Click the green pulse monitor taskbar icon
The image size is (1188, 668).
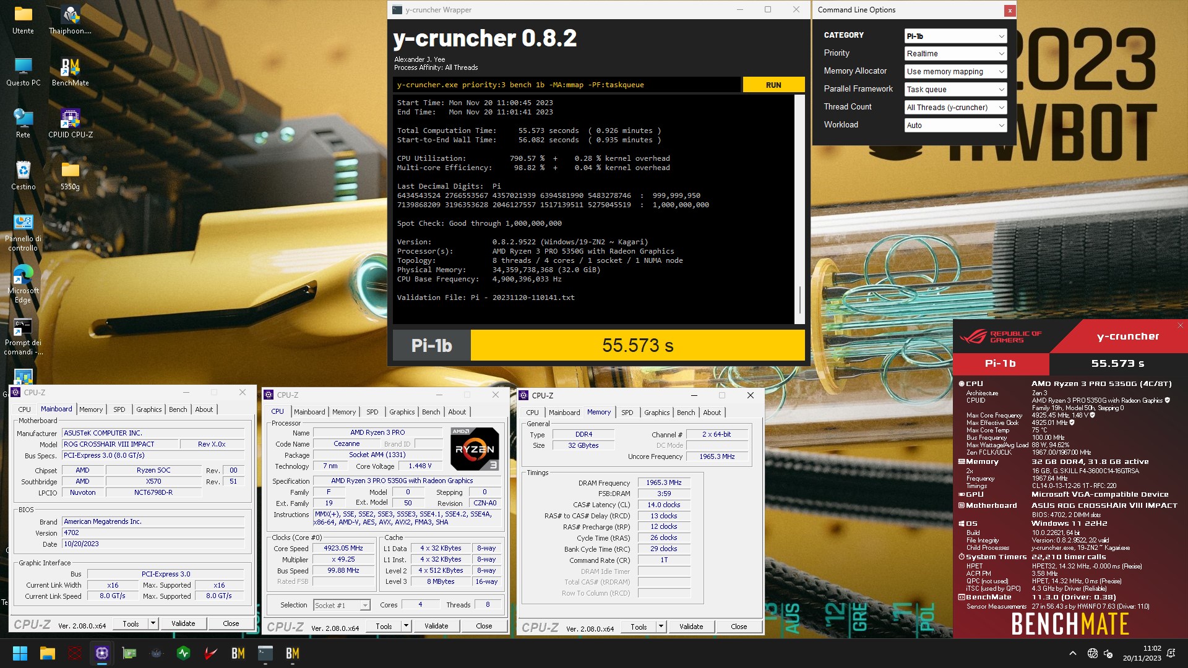pyautogui.click(x=183, y=653)
